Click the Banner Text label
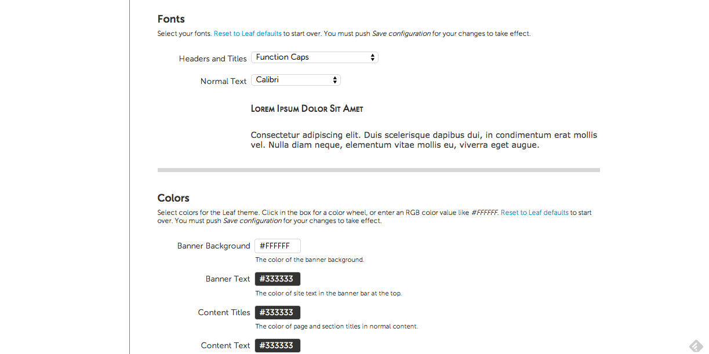The height and width of the screenshot is (354, 709). pyautogui.click(x=228, y=279)
